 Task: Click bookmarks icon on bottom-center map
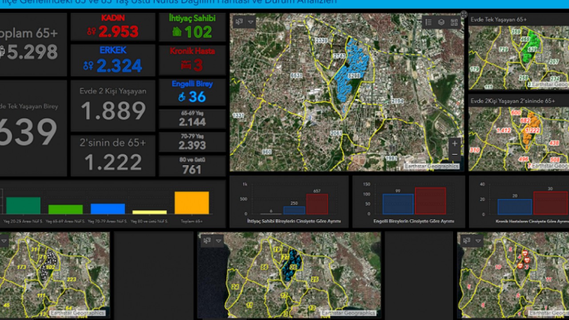[207, 240]
